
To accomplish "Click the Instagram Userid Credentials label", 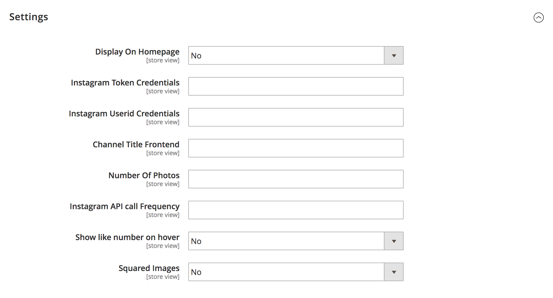I will (x=124, y=114).
